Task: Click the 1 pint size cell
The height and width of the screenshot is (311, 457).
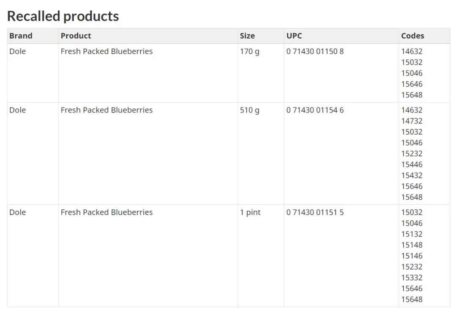Action: [250, 212]
